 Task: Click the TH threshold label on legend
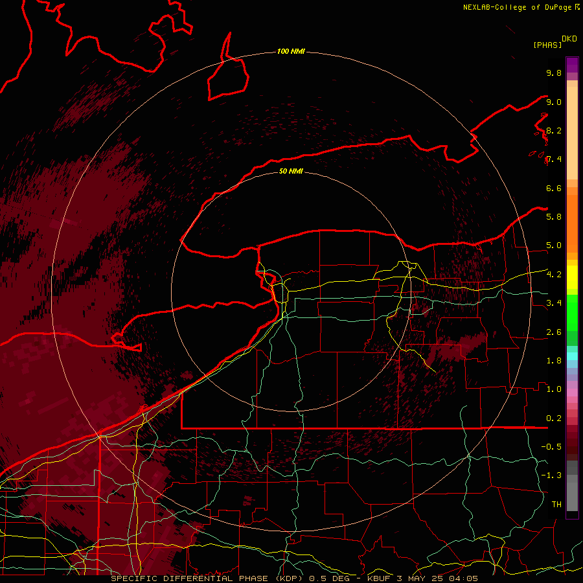click(x=556, y=505)
